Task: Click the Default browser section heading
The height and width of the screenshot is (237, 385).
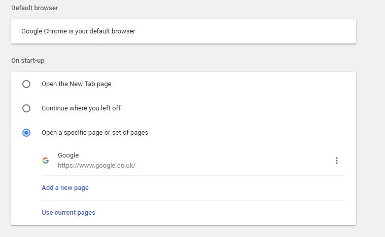Action: (x=34, y=8)
